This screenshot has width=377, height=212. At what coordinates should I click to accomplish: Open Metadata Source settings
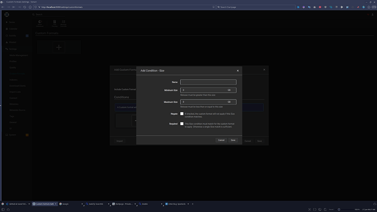pyautogui.click(x=17, y=110)
